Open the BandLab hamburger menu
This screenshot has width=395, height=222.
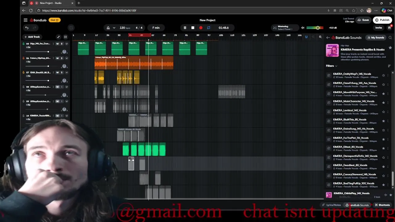point(26,20)
